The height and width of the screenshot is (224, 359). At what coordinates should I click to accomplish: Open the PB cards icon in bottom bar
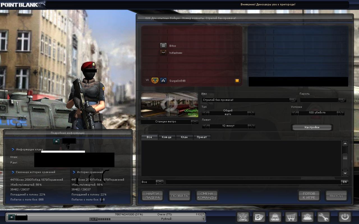pos(259,217)
